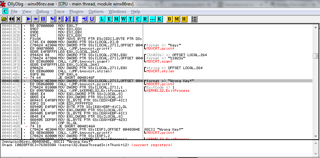The image size is (320, 158).
Task: Open Breakpoints window with B button
Action: [169, 19]
